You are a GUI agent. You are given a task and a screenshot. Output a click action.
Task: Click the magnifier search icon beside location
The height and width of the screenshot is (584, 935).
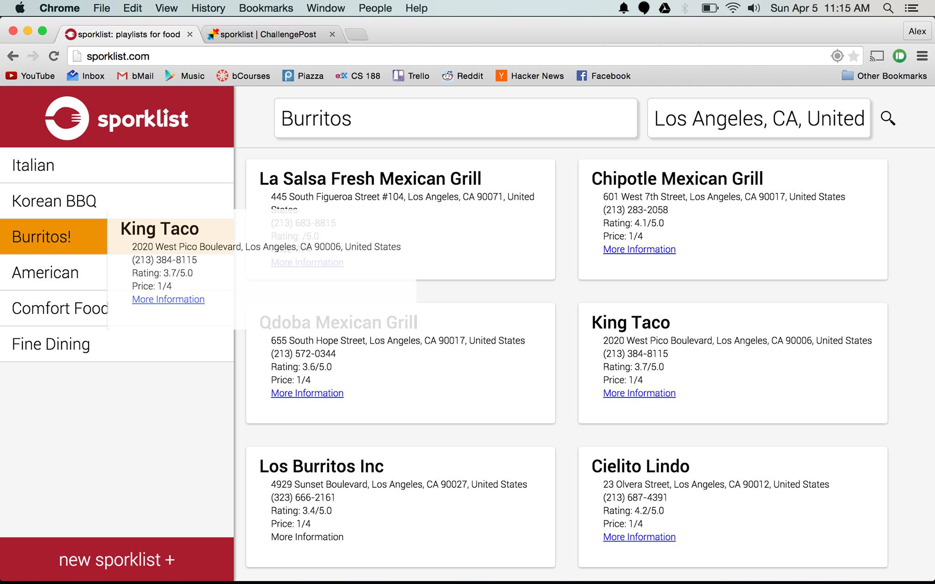888,118
